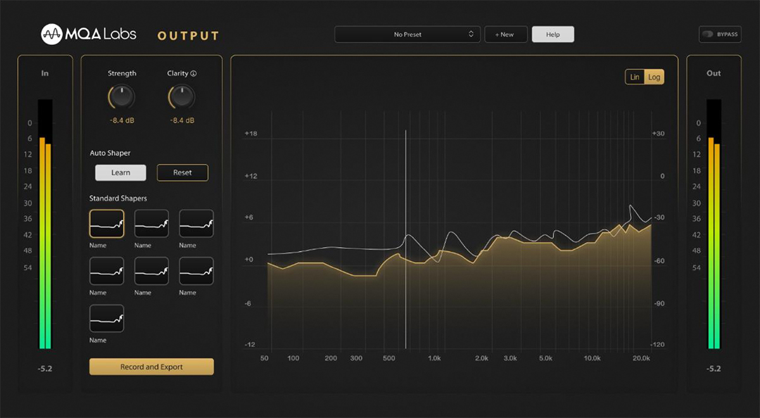Reset the auto shaper
The width and height of the screenshot is (760, 418).
182,173
